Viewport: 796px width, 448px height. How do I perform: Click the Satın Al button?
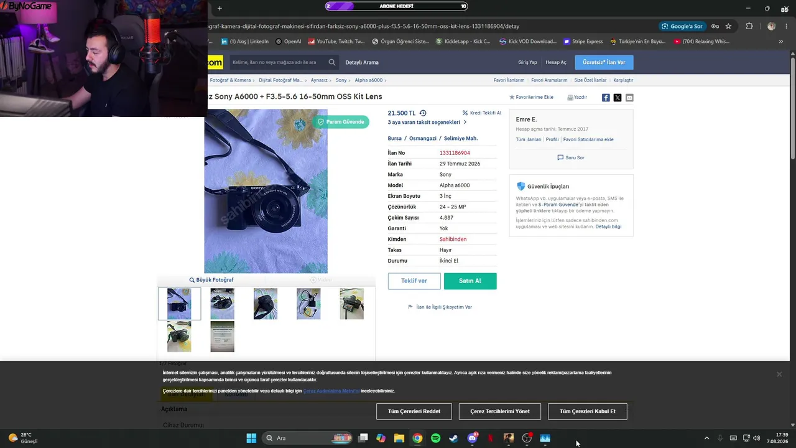tap(470, 281)
